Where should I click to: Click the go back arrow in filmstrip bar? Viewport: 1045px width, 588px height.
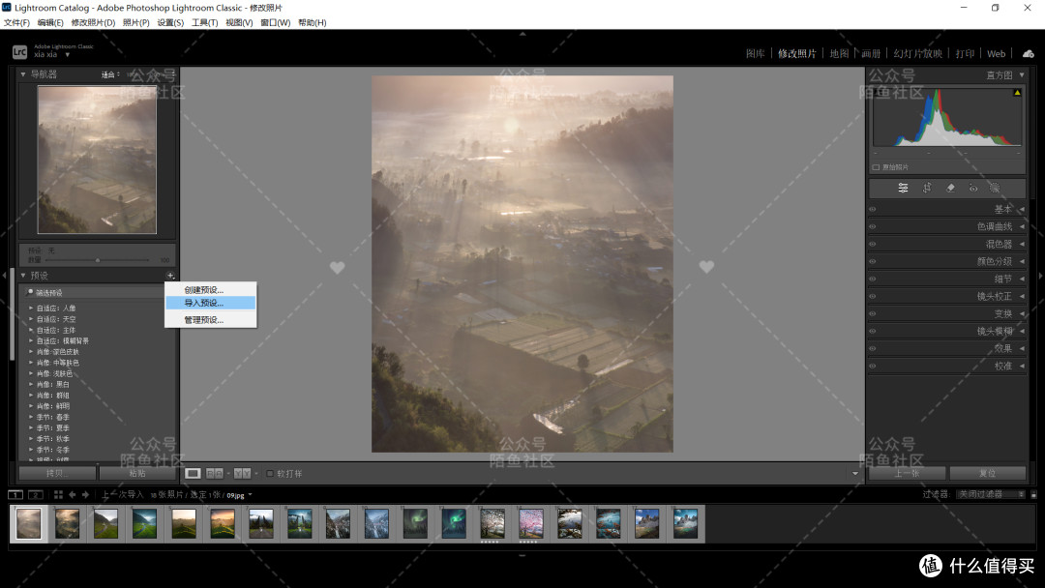72,495
